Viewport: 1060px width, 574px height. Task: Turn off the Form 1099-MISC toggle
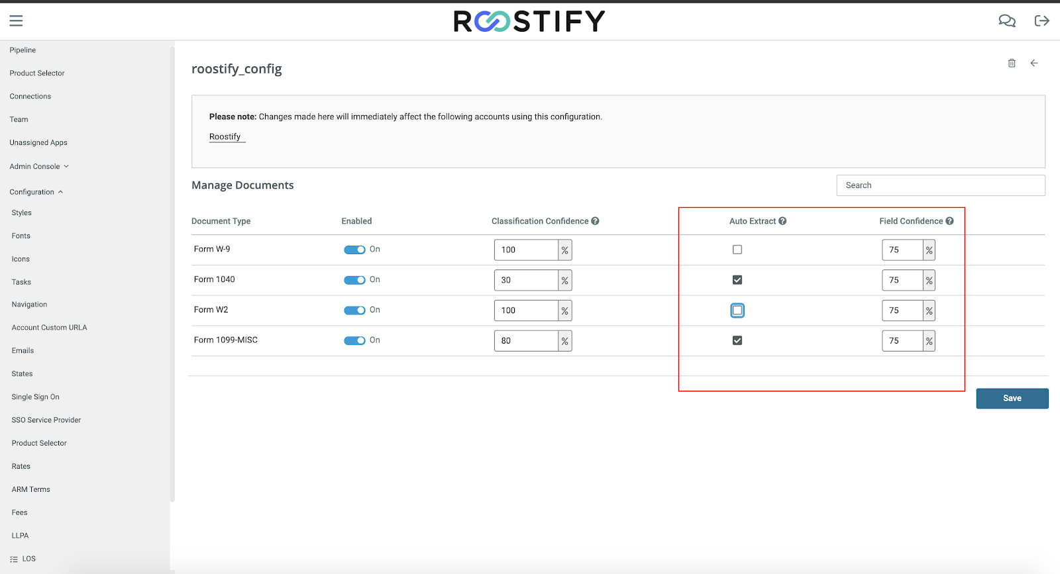pos(354,340)
